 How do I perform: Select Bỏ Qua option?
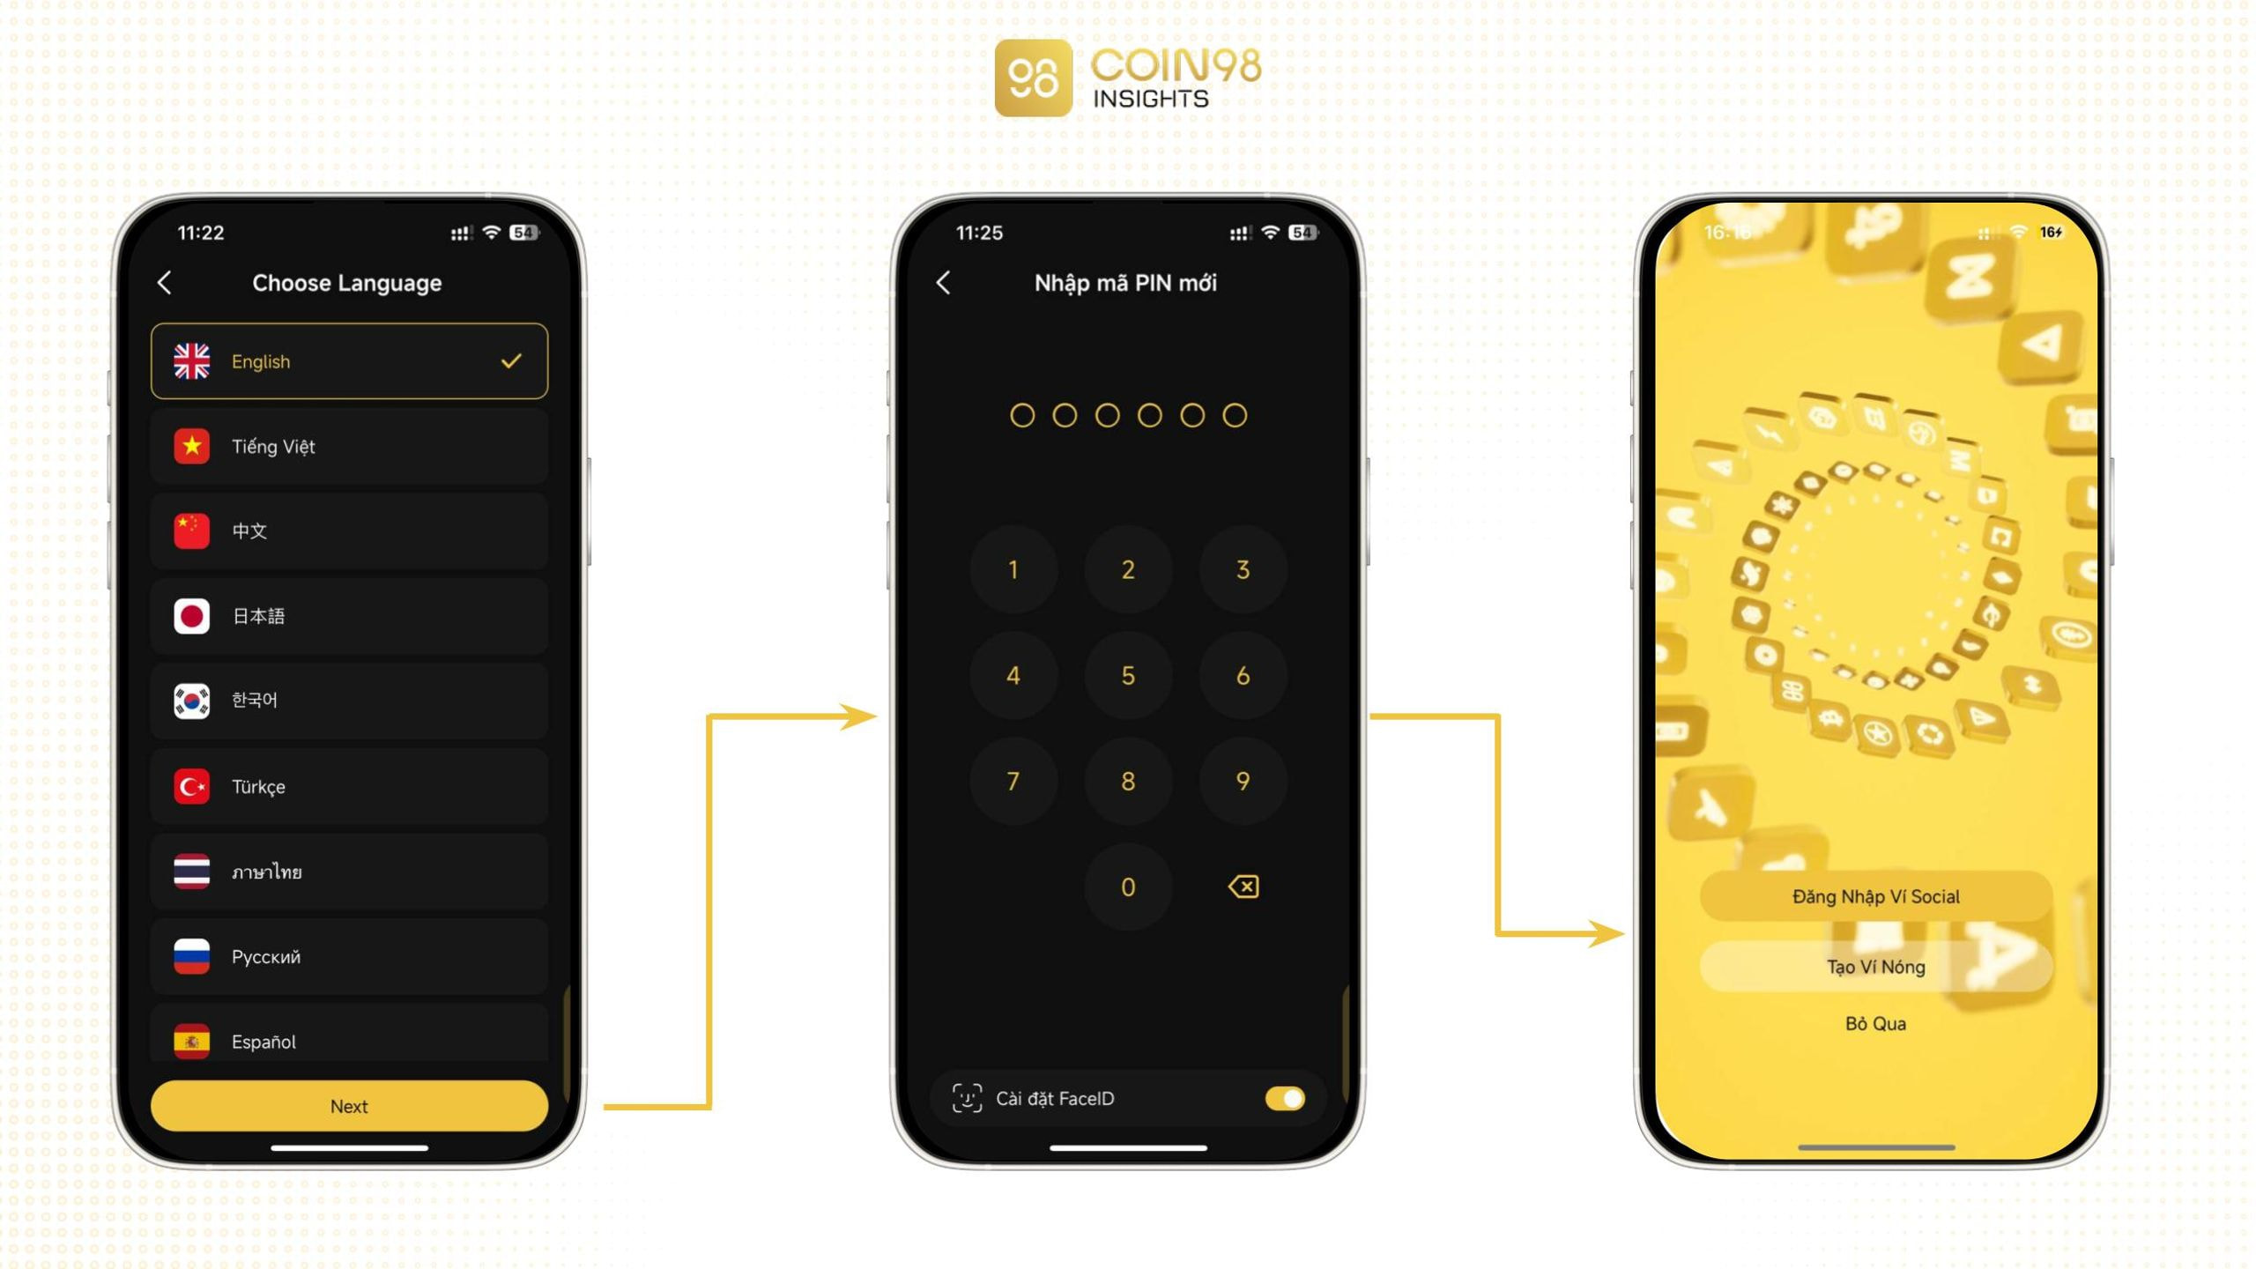[x=1874, y=1022]
